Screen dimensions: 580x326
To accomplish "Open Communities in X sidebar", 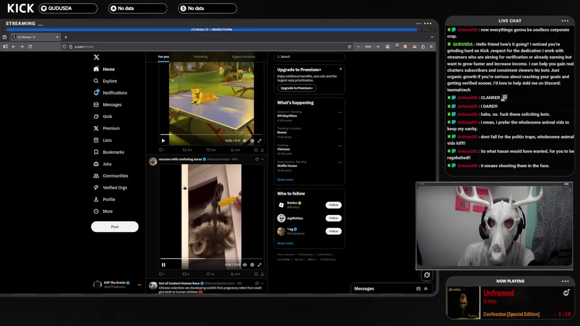I will [x=111, y=176].
